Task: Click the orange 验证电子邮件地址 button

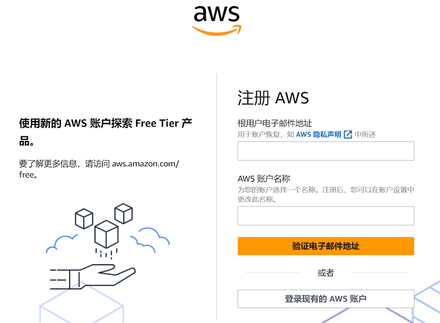Action: [x=326, y=246]
